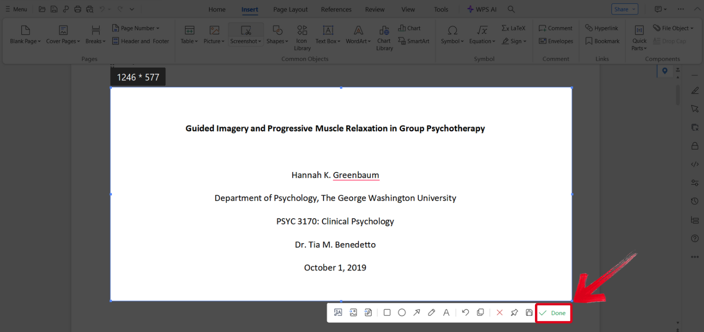
Task: Open the Sign dropdown
Action: pyautogui.click(x=514, y=41)
